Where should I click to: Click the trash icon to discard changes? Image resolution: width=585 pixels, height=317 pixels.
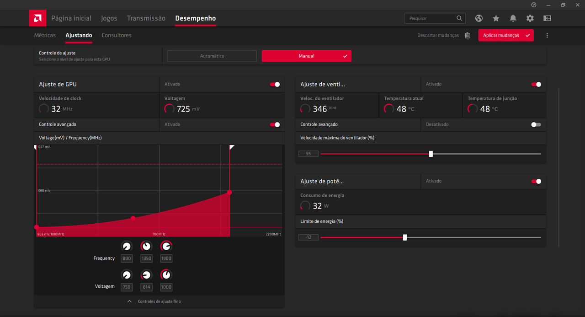(467, 35)
